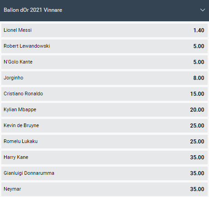Click the Ballon dOr 2021 Vinnare heading

[33, 10]
